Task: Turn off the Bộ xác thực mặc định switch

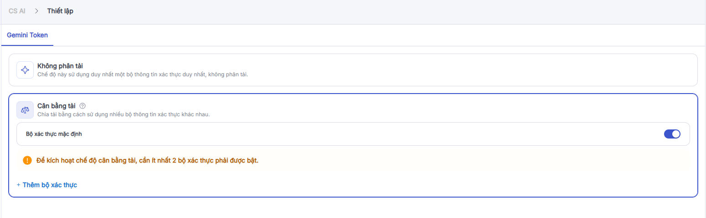Action: (x=672, y=134)
